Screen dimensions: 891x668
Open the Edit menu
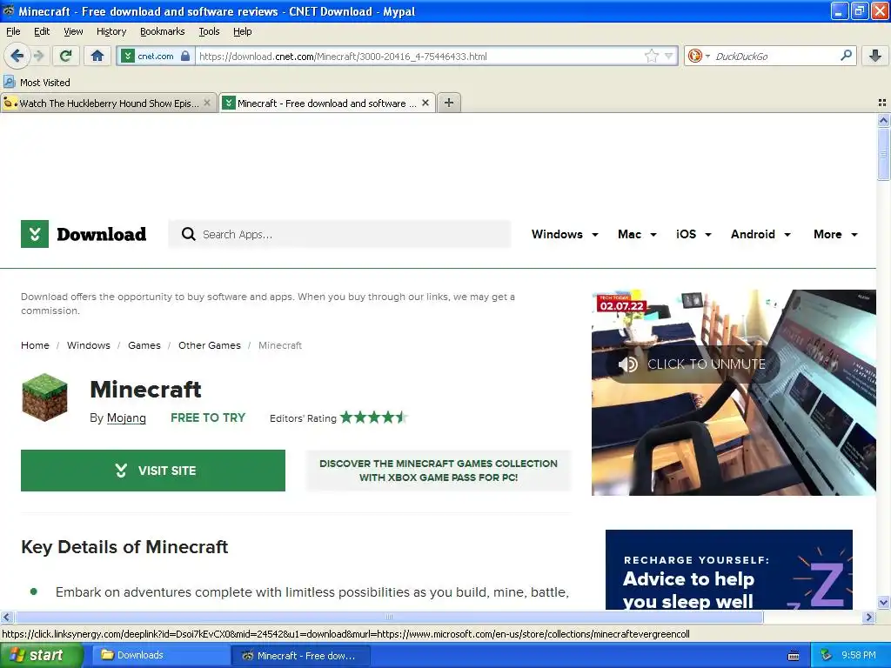(x=42, y=31)
